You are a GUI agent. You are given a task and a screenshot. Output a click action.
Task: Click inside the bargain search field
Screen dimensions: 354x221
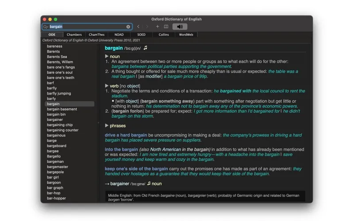(x=87, y=27)
